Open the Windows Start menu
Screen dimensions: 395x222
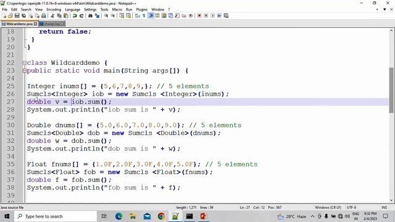(x=7, y=216)
